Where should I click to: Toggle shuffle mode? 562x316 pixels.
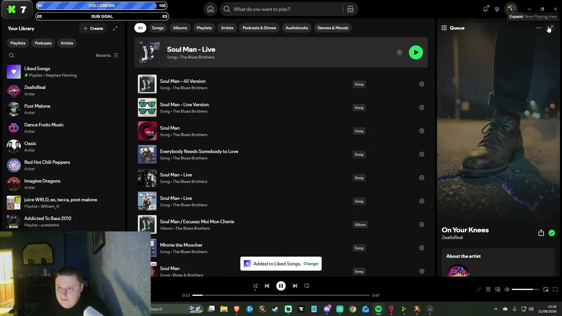pos(255,286)
